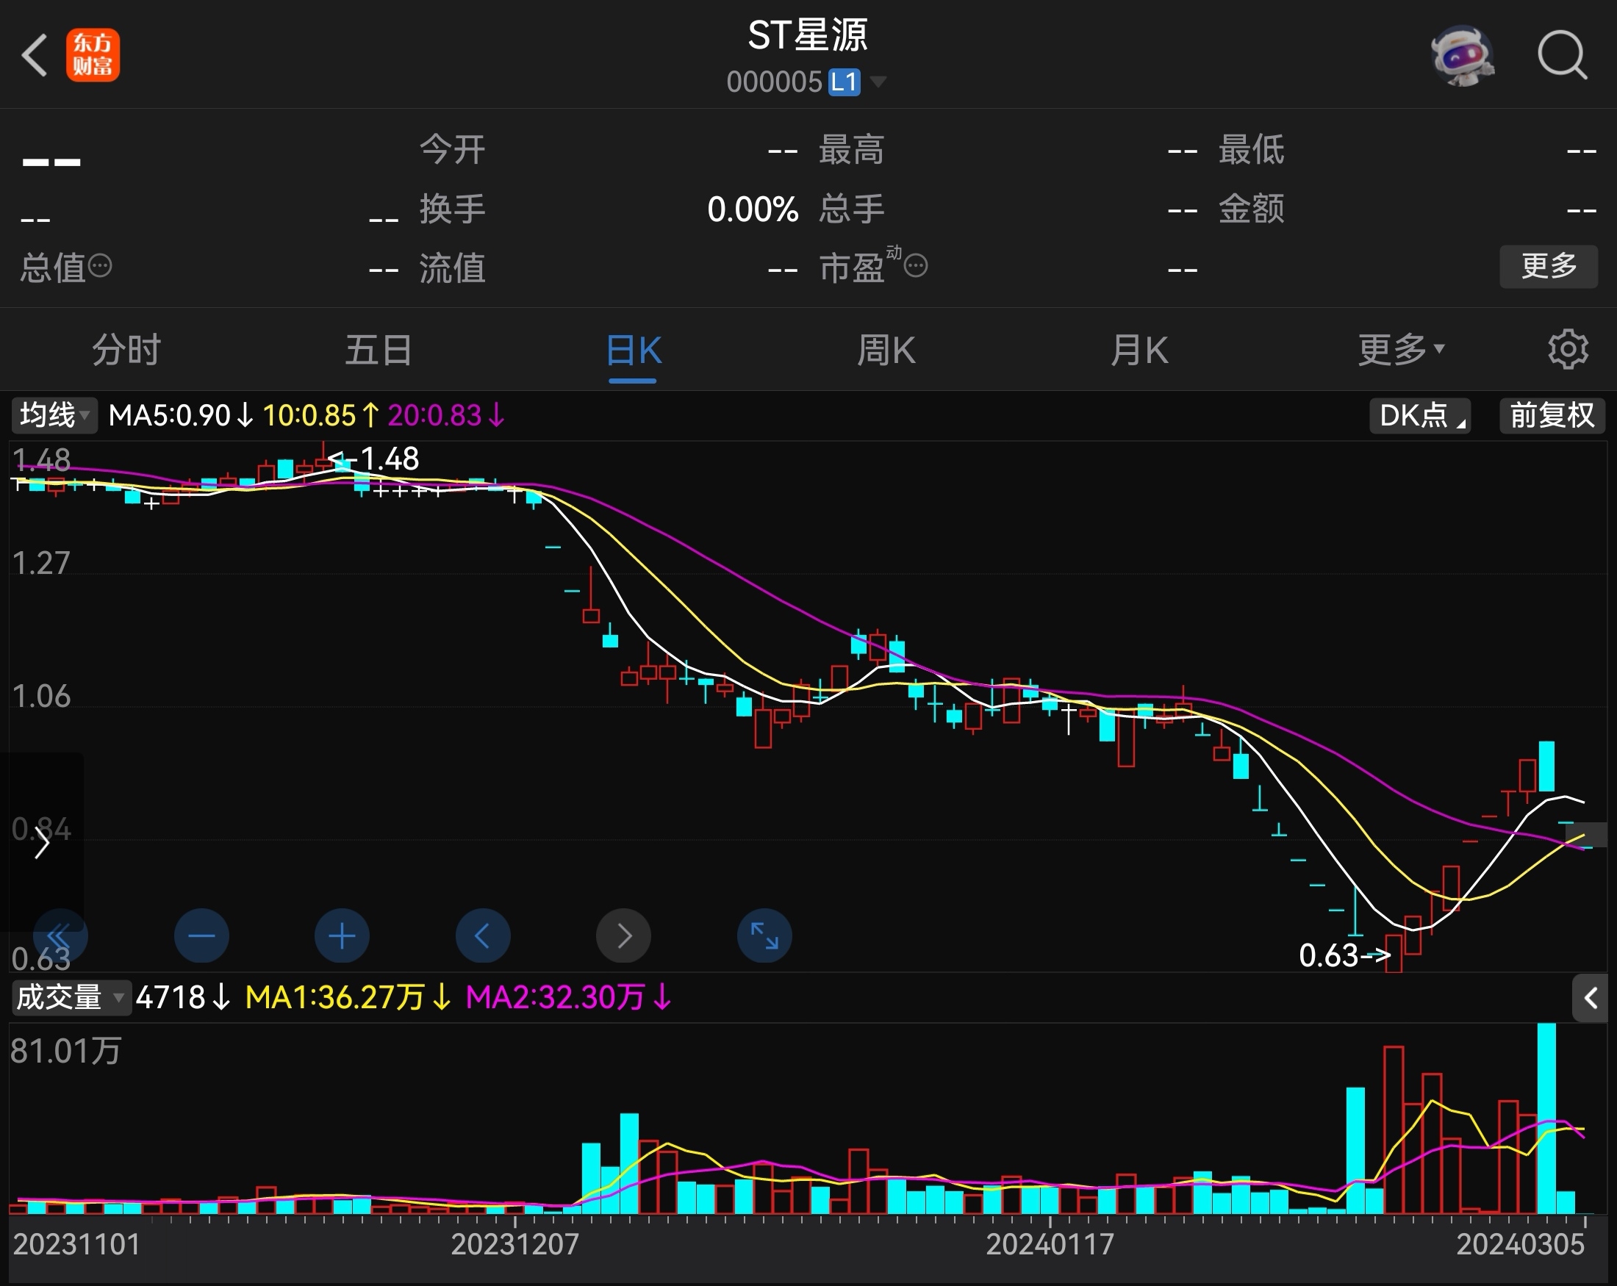Tap the 20231207 date label
This screenshot has width=1617, height=1286.
[514, 1245]
